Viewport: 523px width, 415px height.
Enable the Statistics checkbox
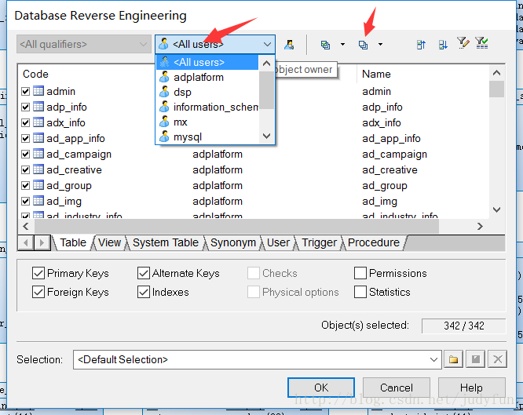click(360, 292)
